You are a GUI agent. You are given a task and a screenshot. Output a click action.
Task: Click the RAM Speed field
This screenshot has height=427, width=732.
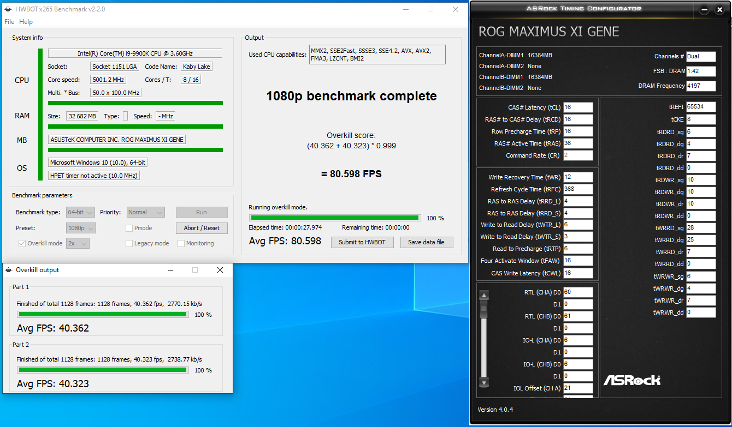click(x=166, y=116)
